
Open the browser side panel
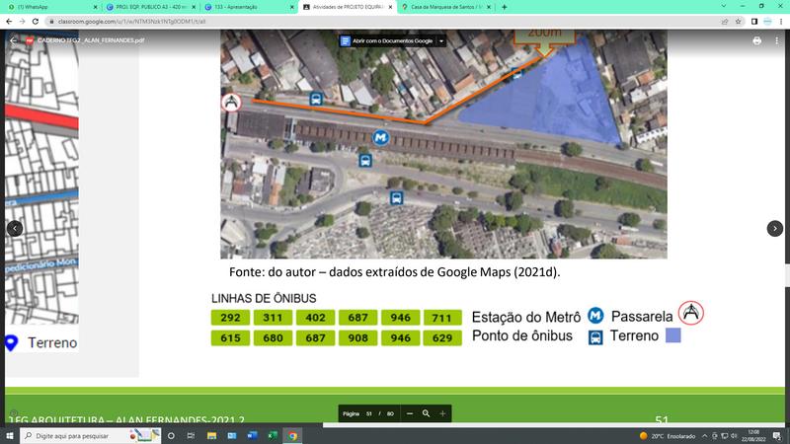754,21
